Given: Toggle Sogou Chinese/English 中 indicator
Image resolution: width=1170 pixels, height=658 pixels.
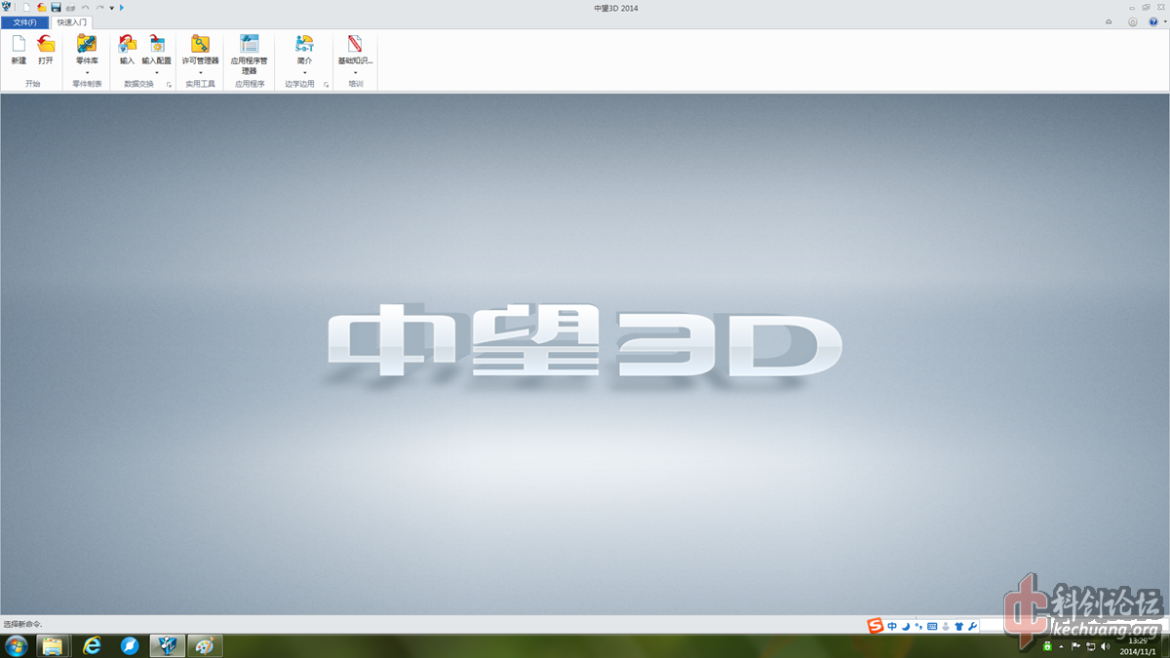Looking at the screenshot, I should 892,626.
